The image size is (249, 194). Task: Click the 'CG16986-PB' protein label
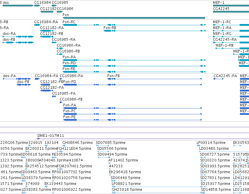71,99
